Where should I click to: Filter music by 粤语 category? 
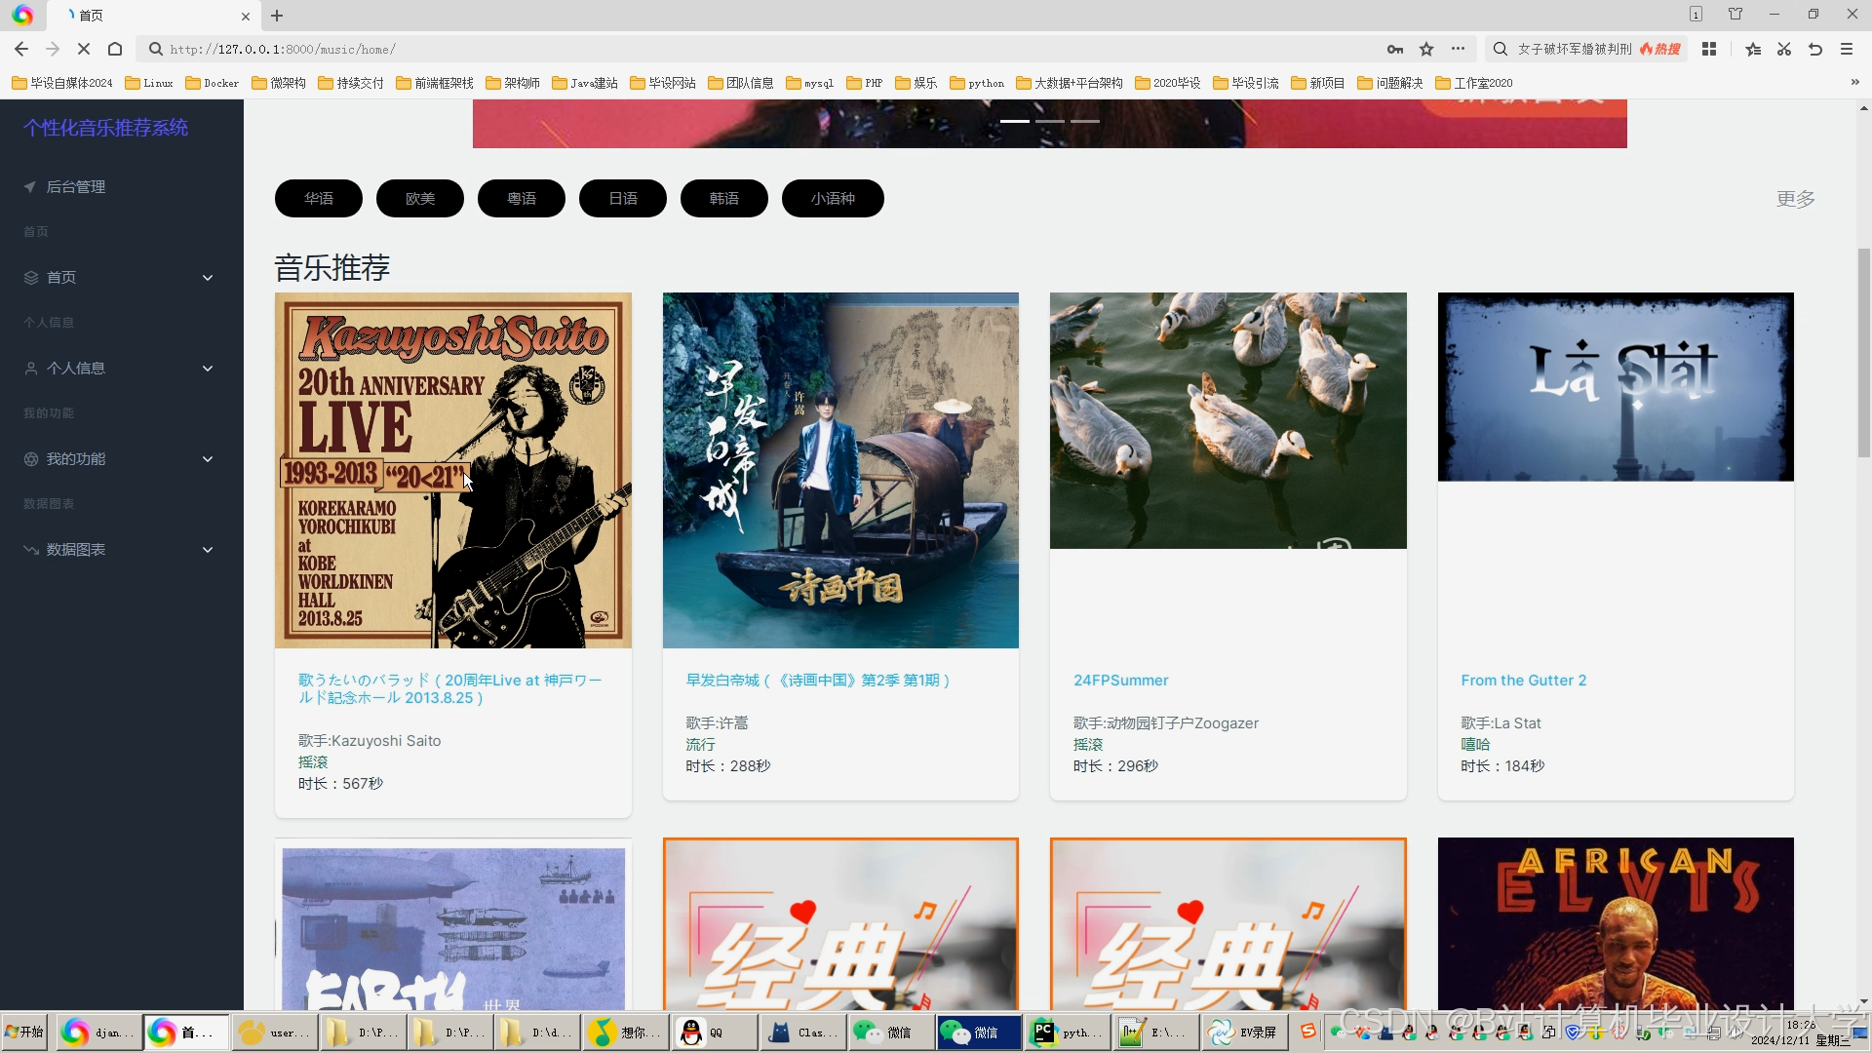(522, 198)
